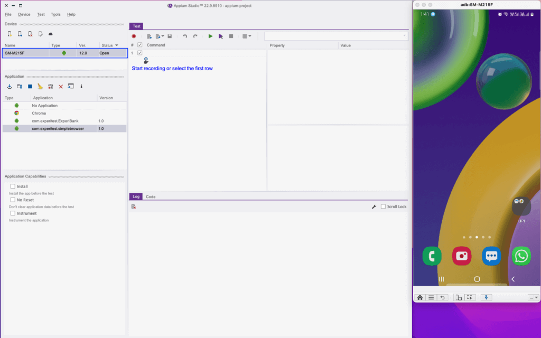Open the Status column sort arrow

point(117,45)
